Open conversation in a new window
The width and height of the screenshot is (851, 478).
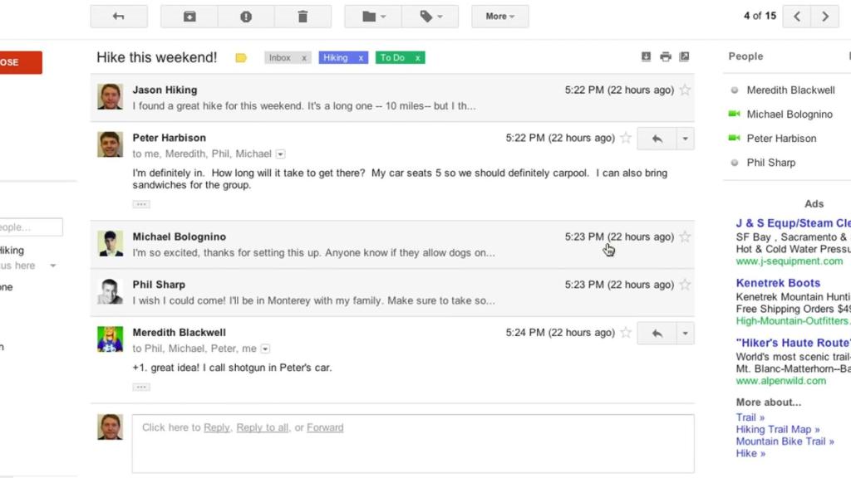click(x=685, y=56)
